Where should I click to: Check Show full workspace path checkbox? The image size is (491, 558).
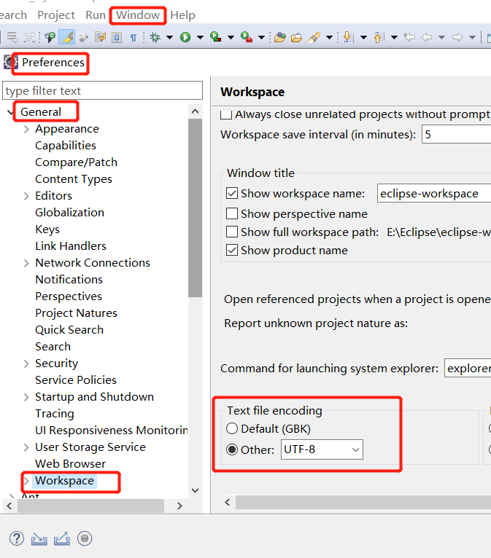click(232, 232)
